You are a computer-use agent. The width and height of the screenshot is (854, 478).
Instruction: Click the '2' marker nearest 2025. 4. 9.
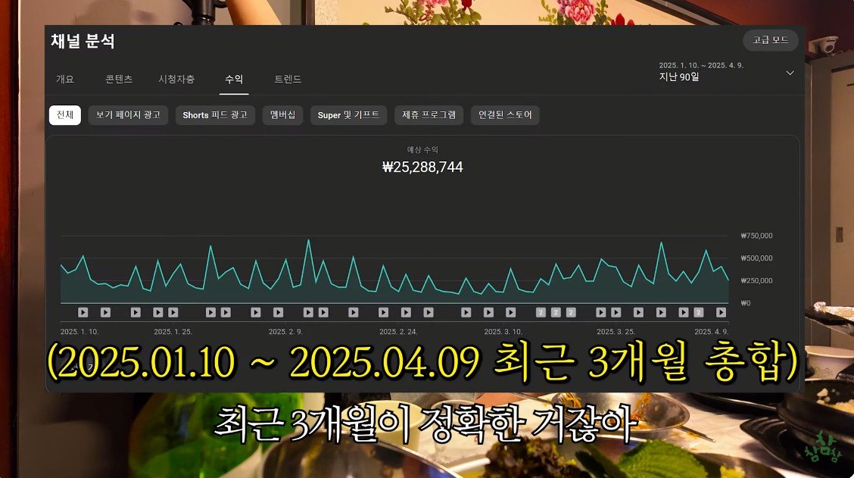699,312
